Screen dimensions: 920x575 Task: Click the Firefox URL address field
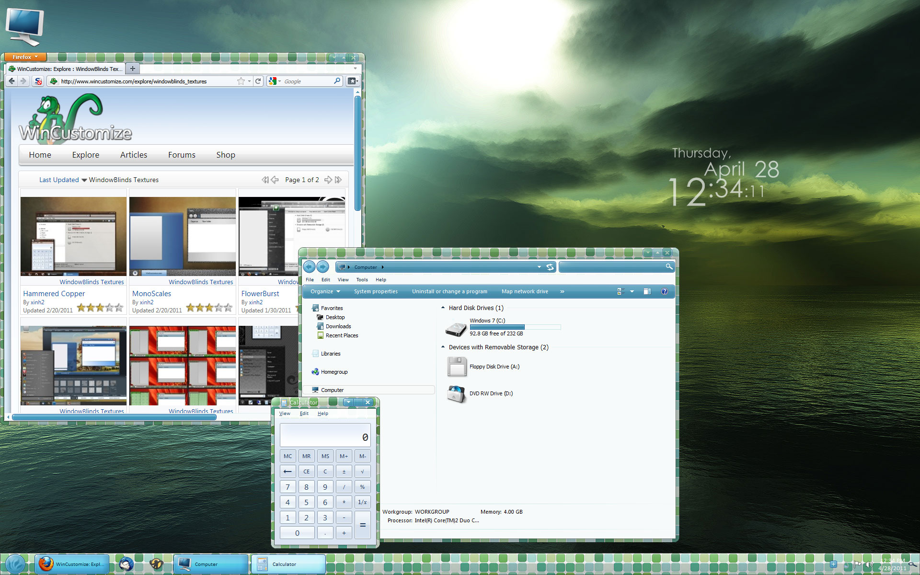(x=148, y=81)
